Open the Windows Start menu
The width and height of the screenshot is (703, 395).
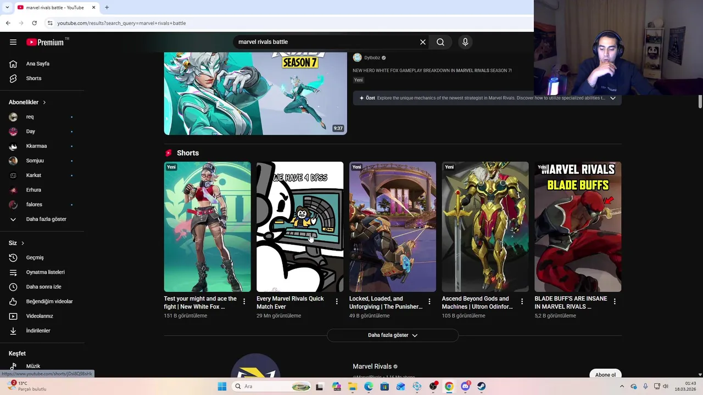[222, 386]
